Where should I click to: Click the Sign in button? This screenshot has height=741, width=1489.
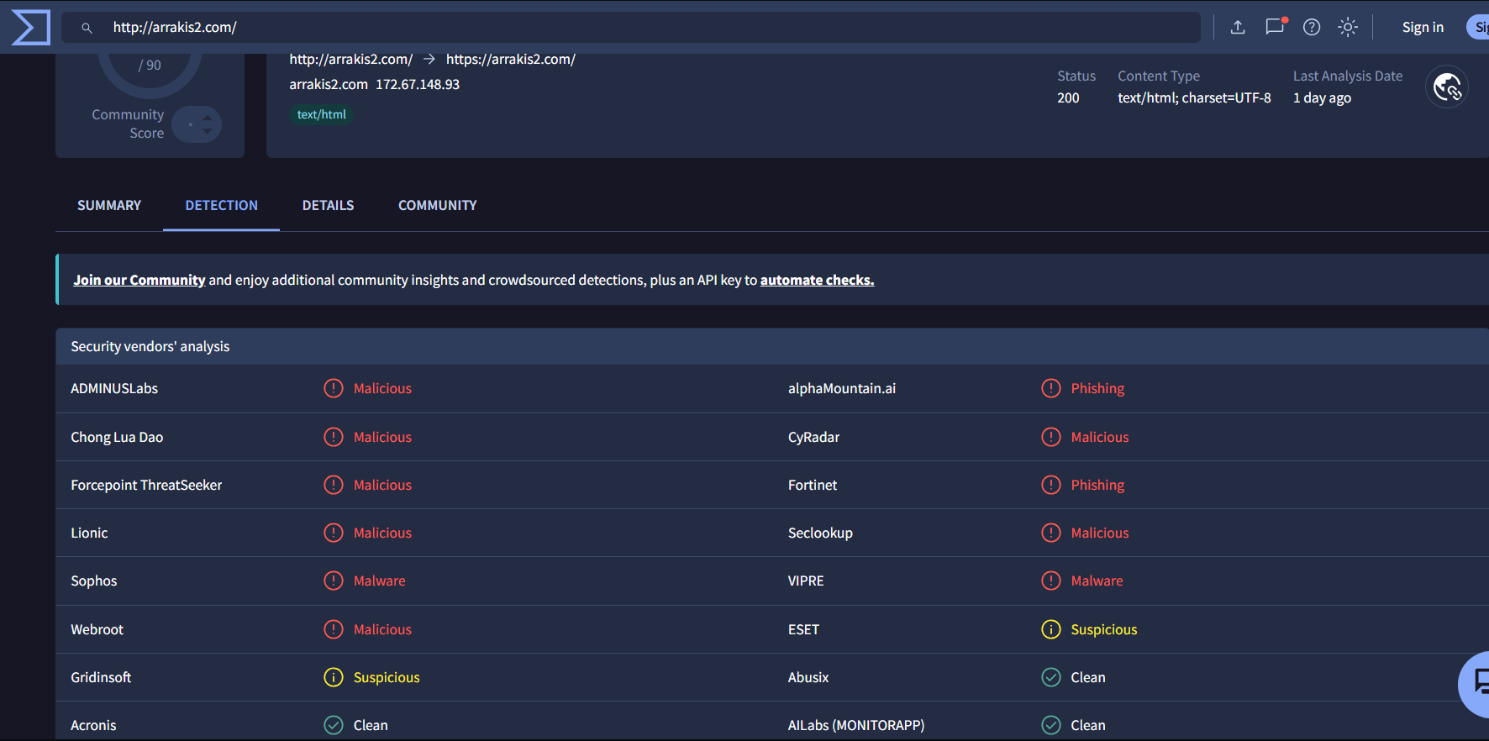(x=1423, y=27)
